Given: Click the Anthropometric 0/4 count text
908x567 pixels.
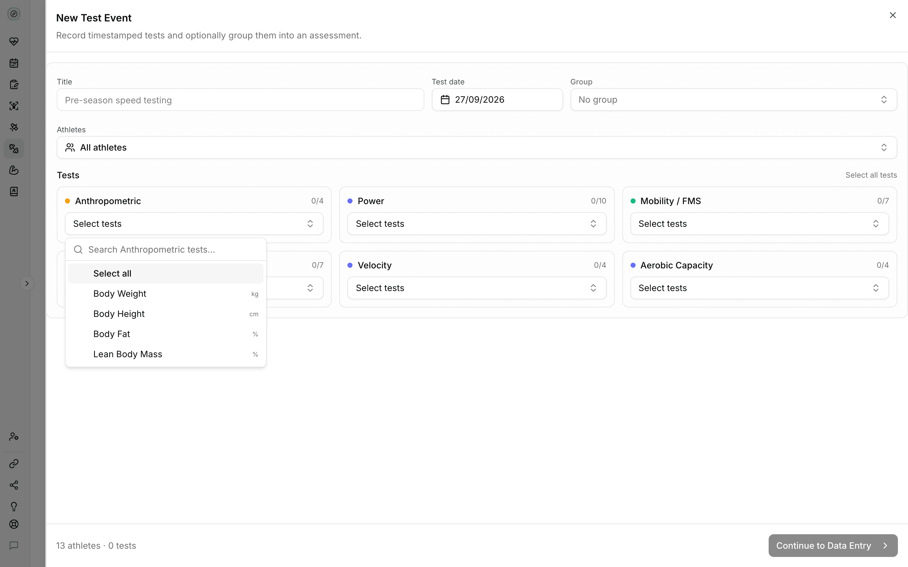Looking at the screenshot, I should pos(317,201).
